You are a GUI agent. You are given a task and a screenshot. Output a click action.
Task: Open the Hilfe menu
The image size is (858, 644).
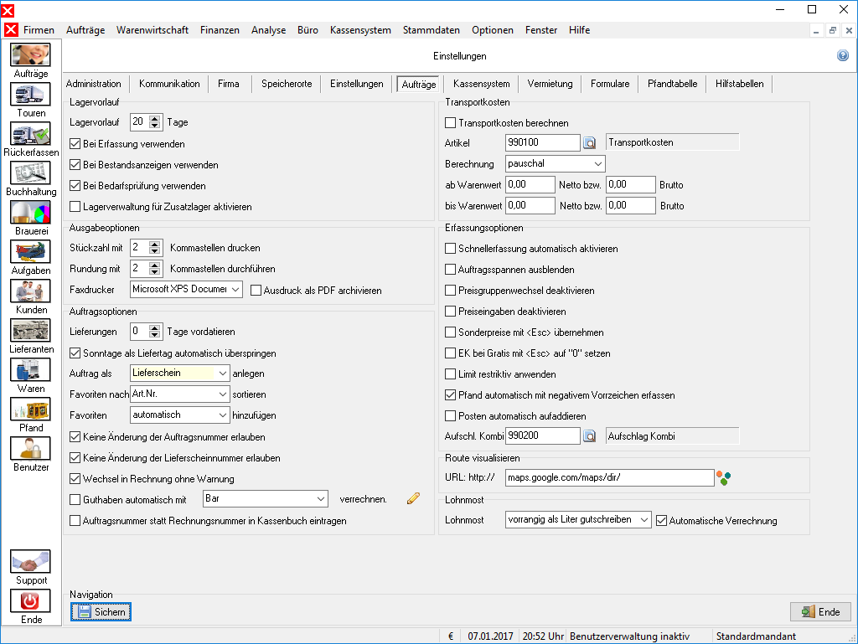pyautogui.click(x=580, y=30)
